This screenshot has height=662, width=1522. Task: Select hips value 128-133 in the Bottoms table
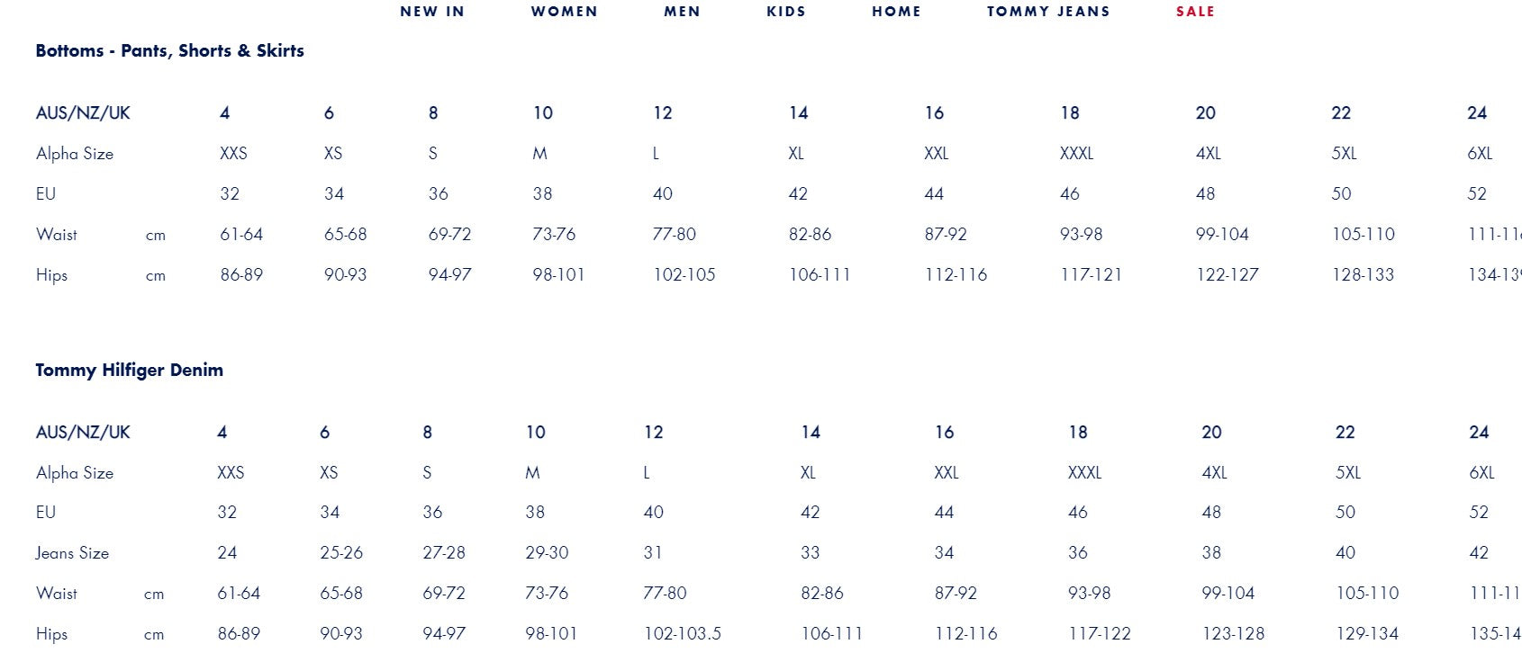click(x=1363, y=275)
